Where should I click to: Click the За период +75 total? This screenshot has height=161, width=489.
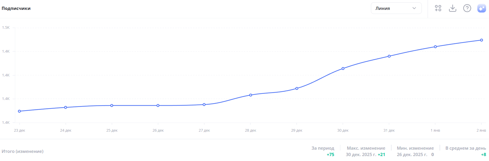tap(330, 155)
